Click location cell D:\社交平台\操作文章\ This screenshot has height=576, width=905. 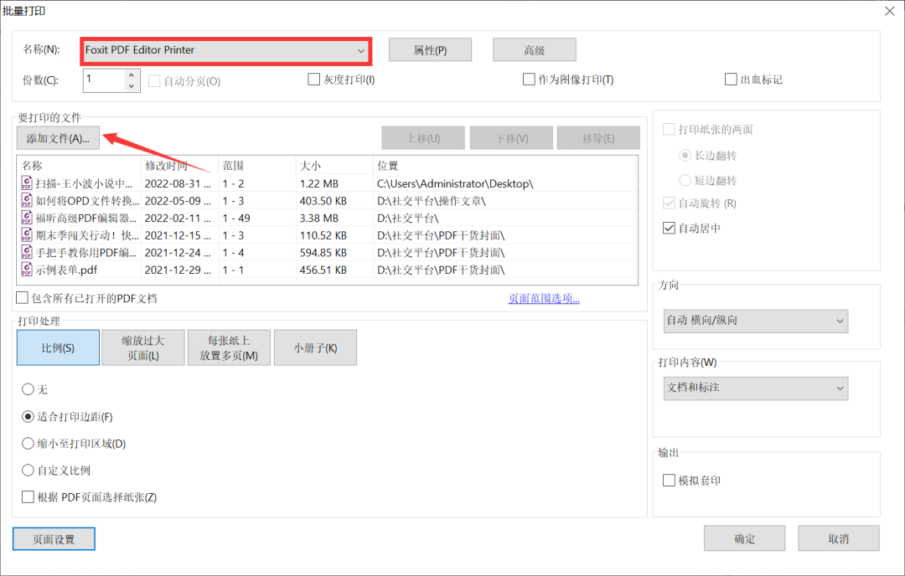pyautogui.click(x=432, y=201)
